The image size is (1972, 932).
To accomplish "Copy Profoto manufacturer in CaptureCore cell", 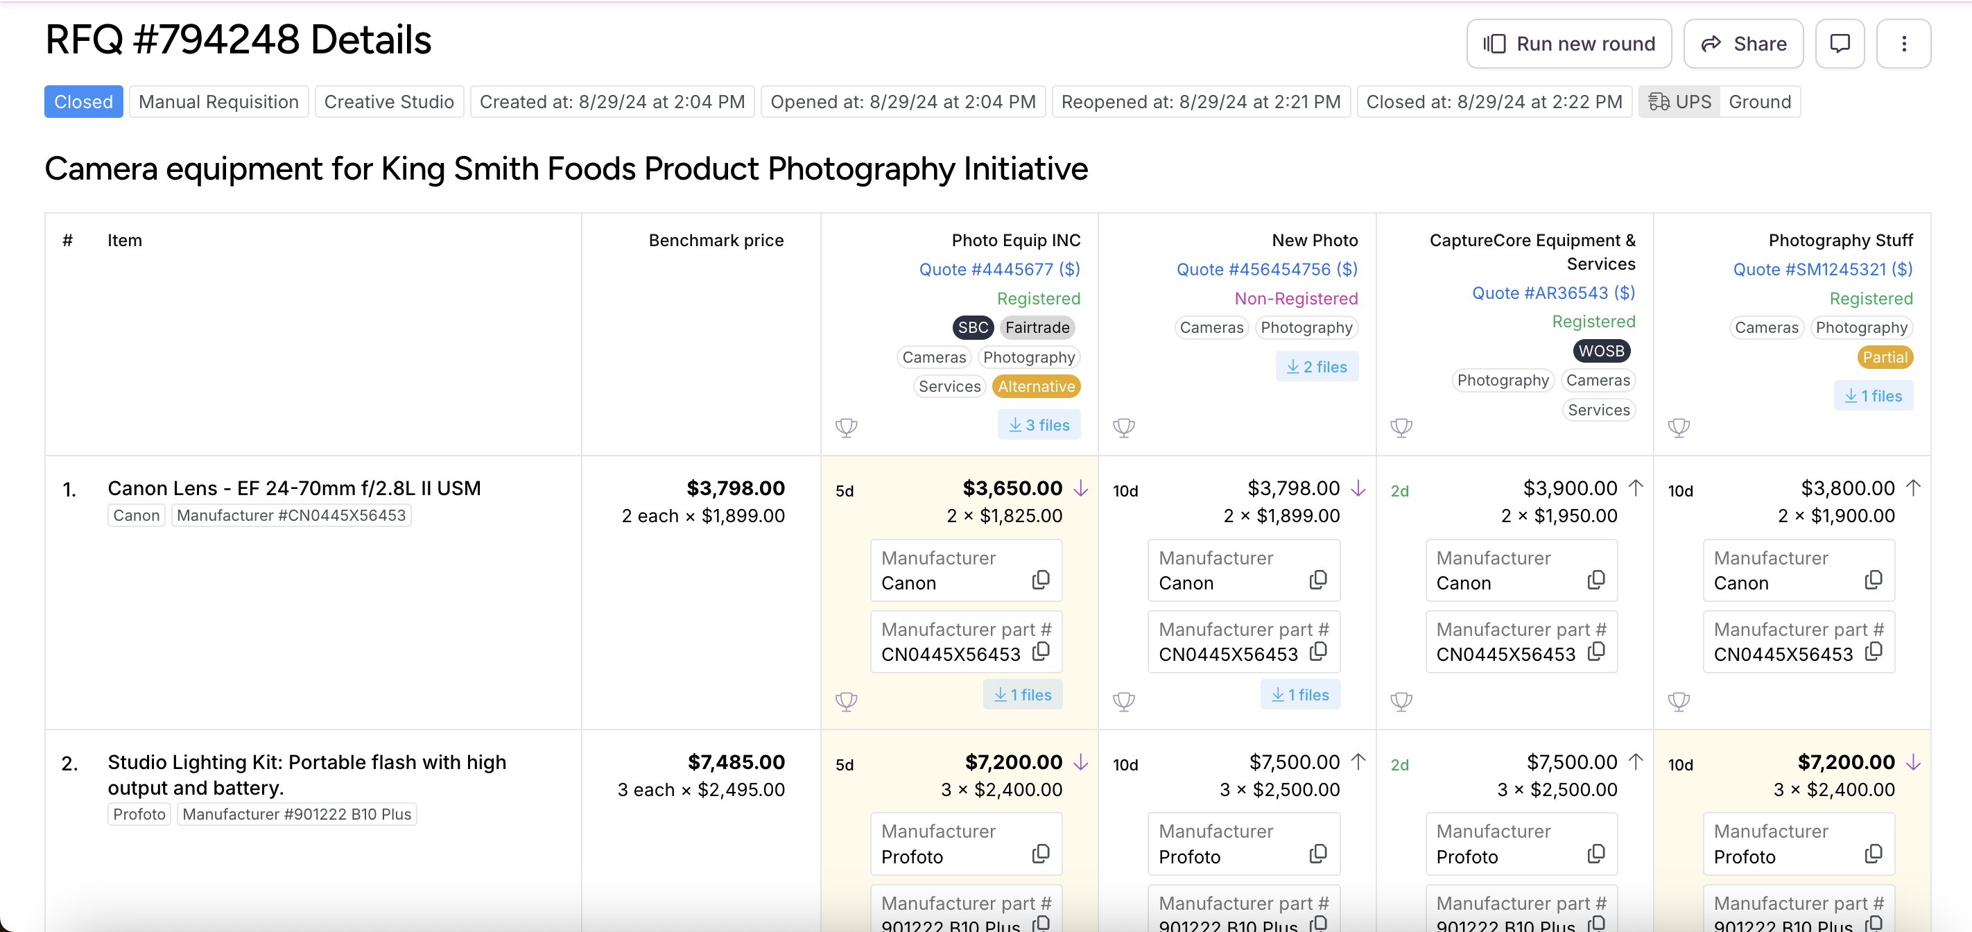I will pyautogui.click(x=1595, y=853).
